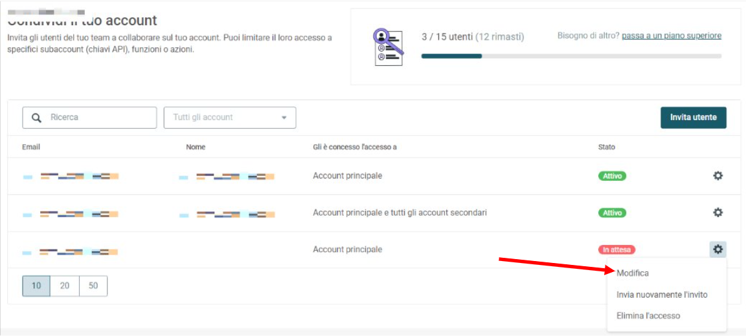Show 20 results per page

coord(65,286)
